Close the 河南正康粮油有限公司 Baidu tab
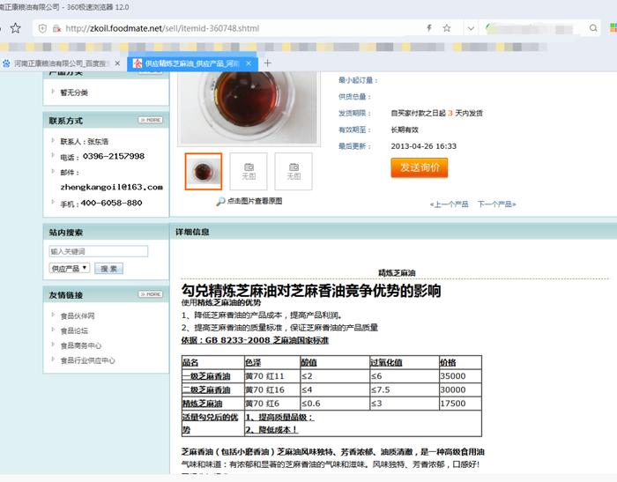 click(117, 63)
